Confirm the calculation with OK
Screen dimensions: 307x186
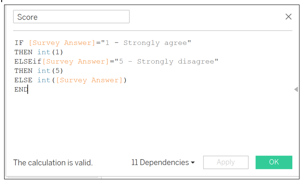click(x=273, y=162)
